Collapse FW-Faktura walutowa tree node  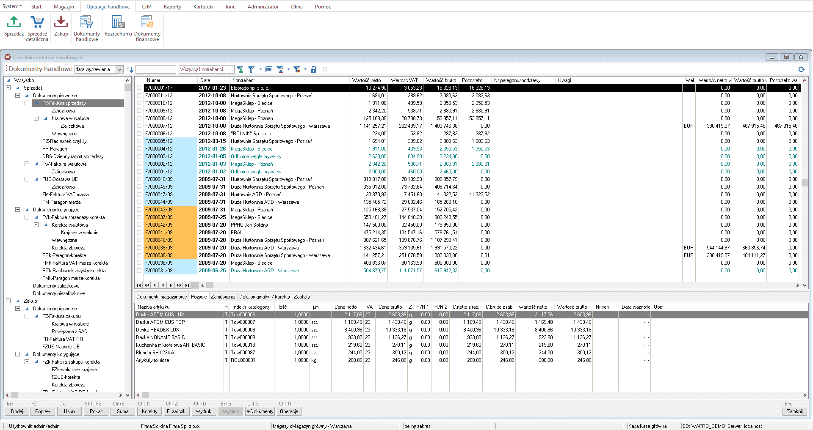pos(27,164)
